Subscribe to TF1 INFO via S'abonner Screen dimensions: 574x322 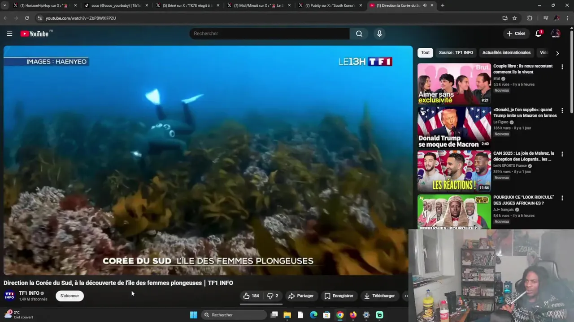[70, 296]
